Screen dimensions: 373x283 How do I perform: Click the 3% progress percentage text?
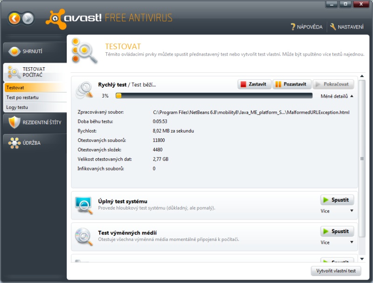[x=105, y=96]
